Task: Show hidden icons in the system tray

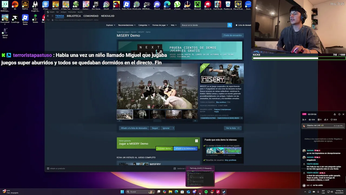Action: 305,192
